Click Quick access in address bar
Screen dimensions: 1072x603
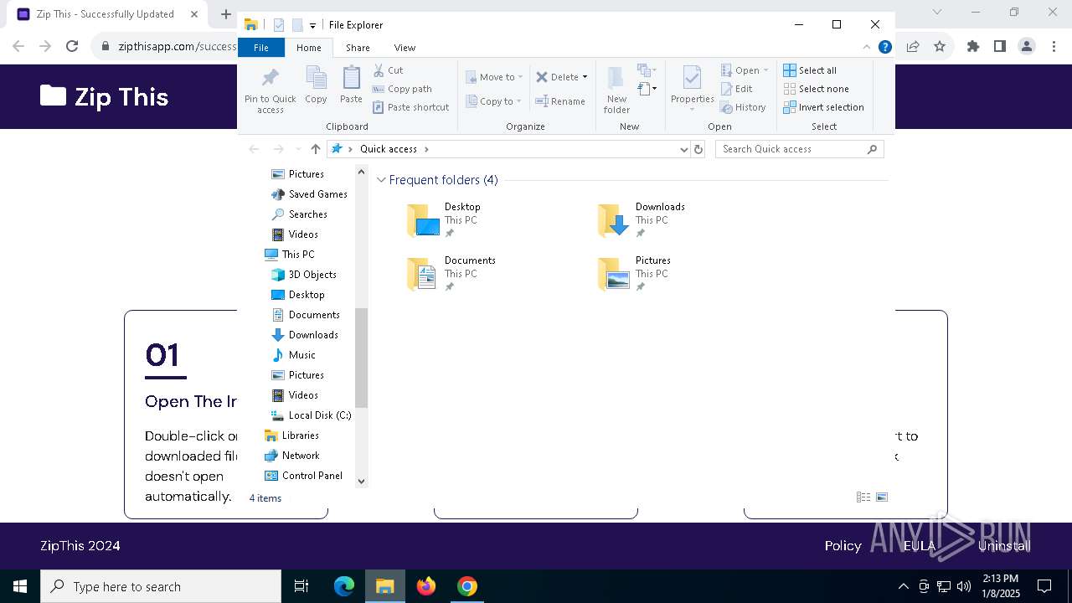coord(389,149)
